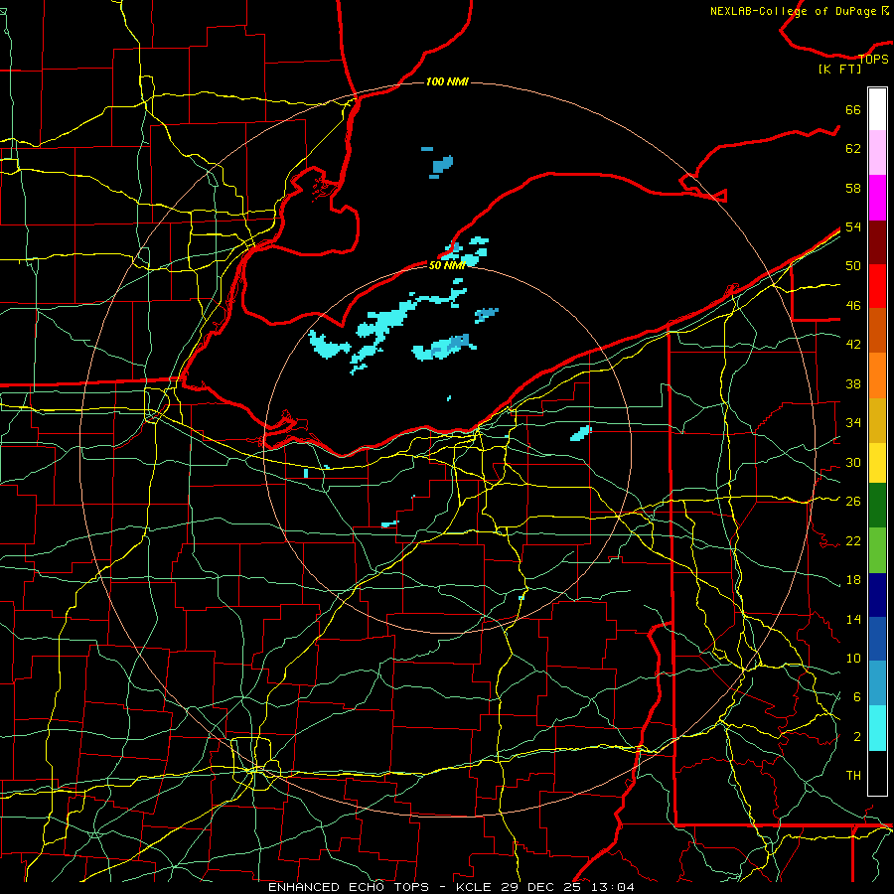Click the legend value '50'
Screen dimensions: 894x894
[x=853, y=266]
